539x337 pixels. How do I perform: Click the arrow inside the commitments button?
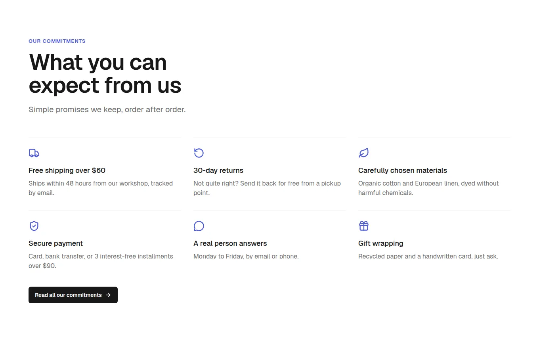(x=108, y=295)
